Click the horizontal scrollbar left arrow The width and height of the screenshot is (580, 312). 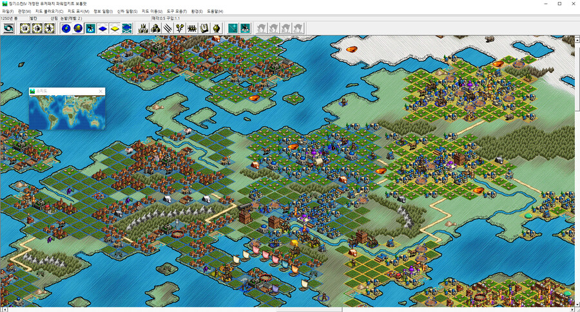coord(5,309)
